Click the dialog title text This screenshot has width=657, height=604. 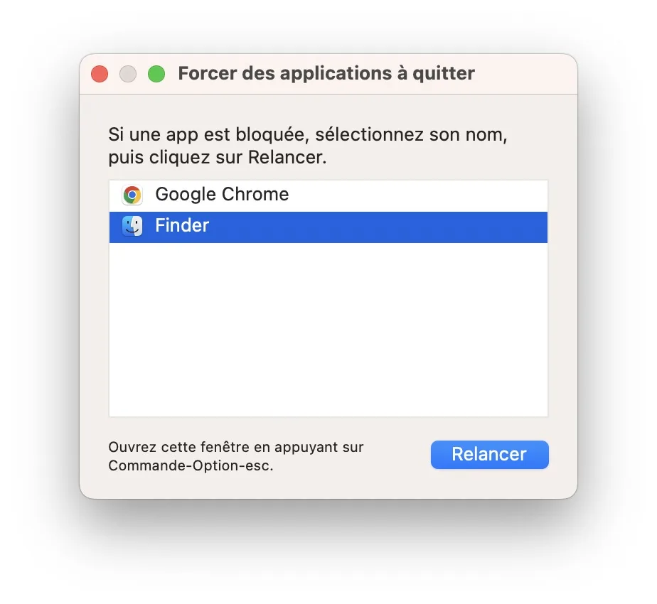tap(326, 73)
